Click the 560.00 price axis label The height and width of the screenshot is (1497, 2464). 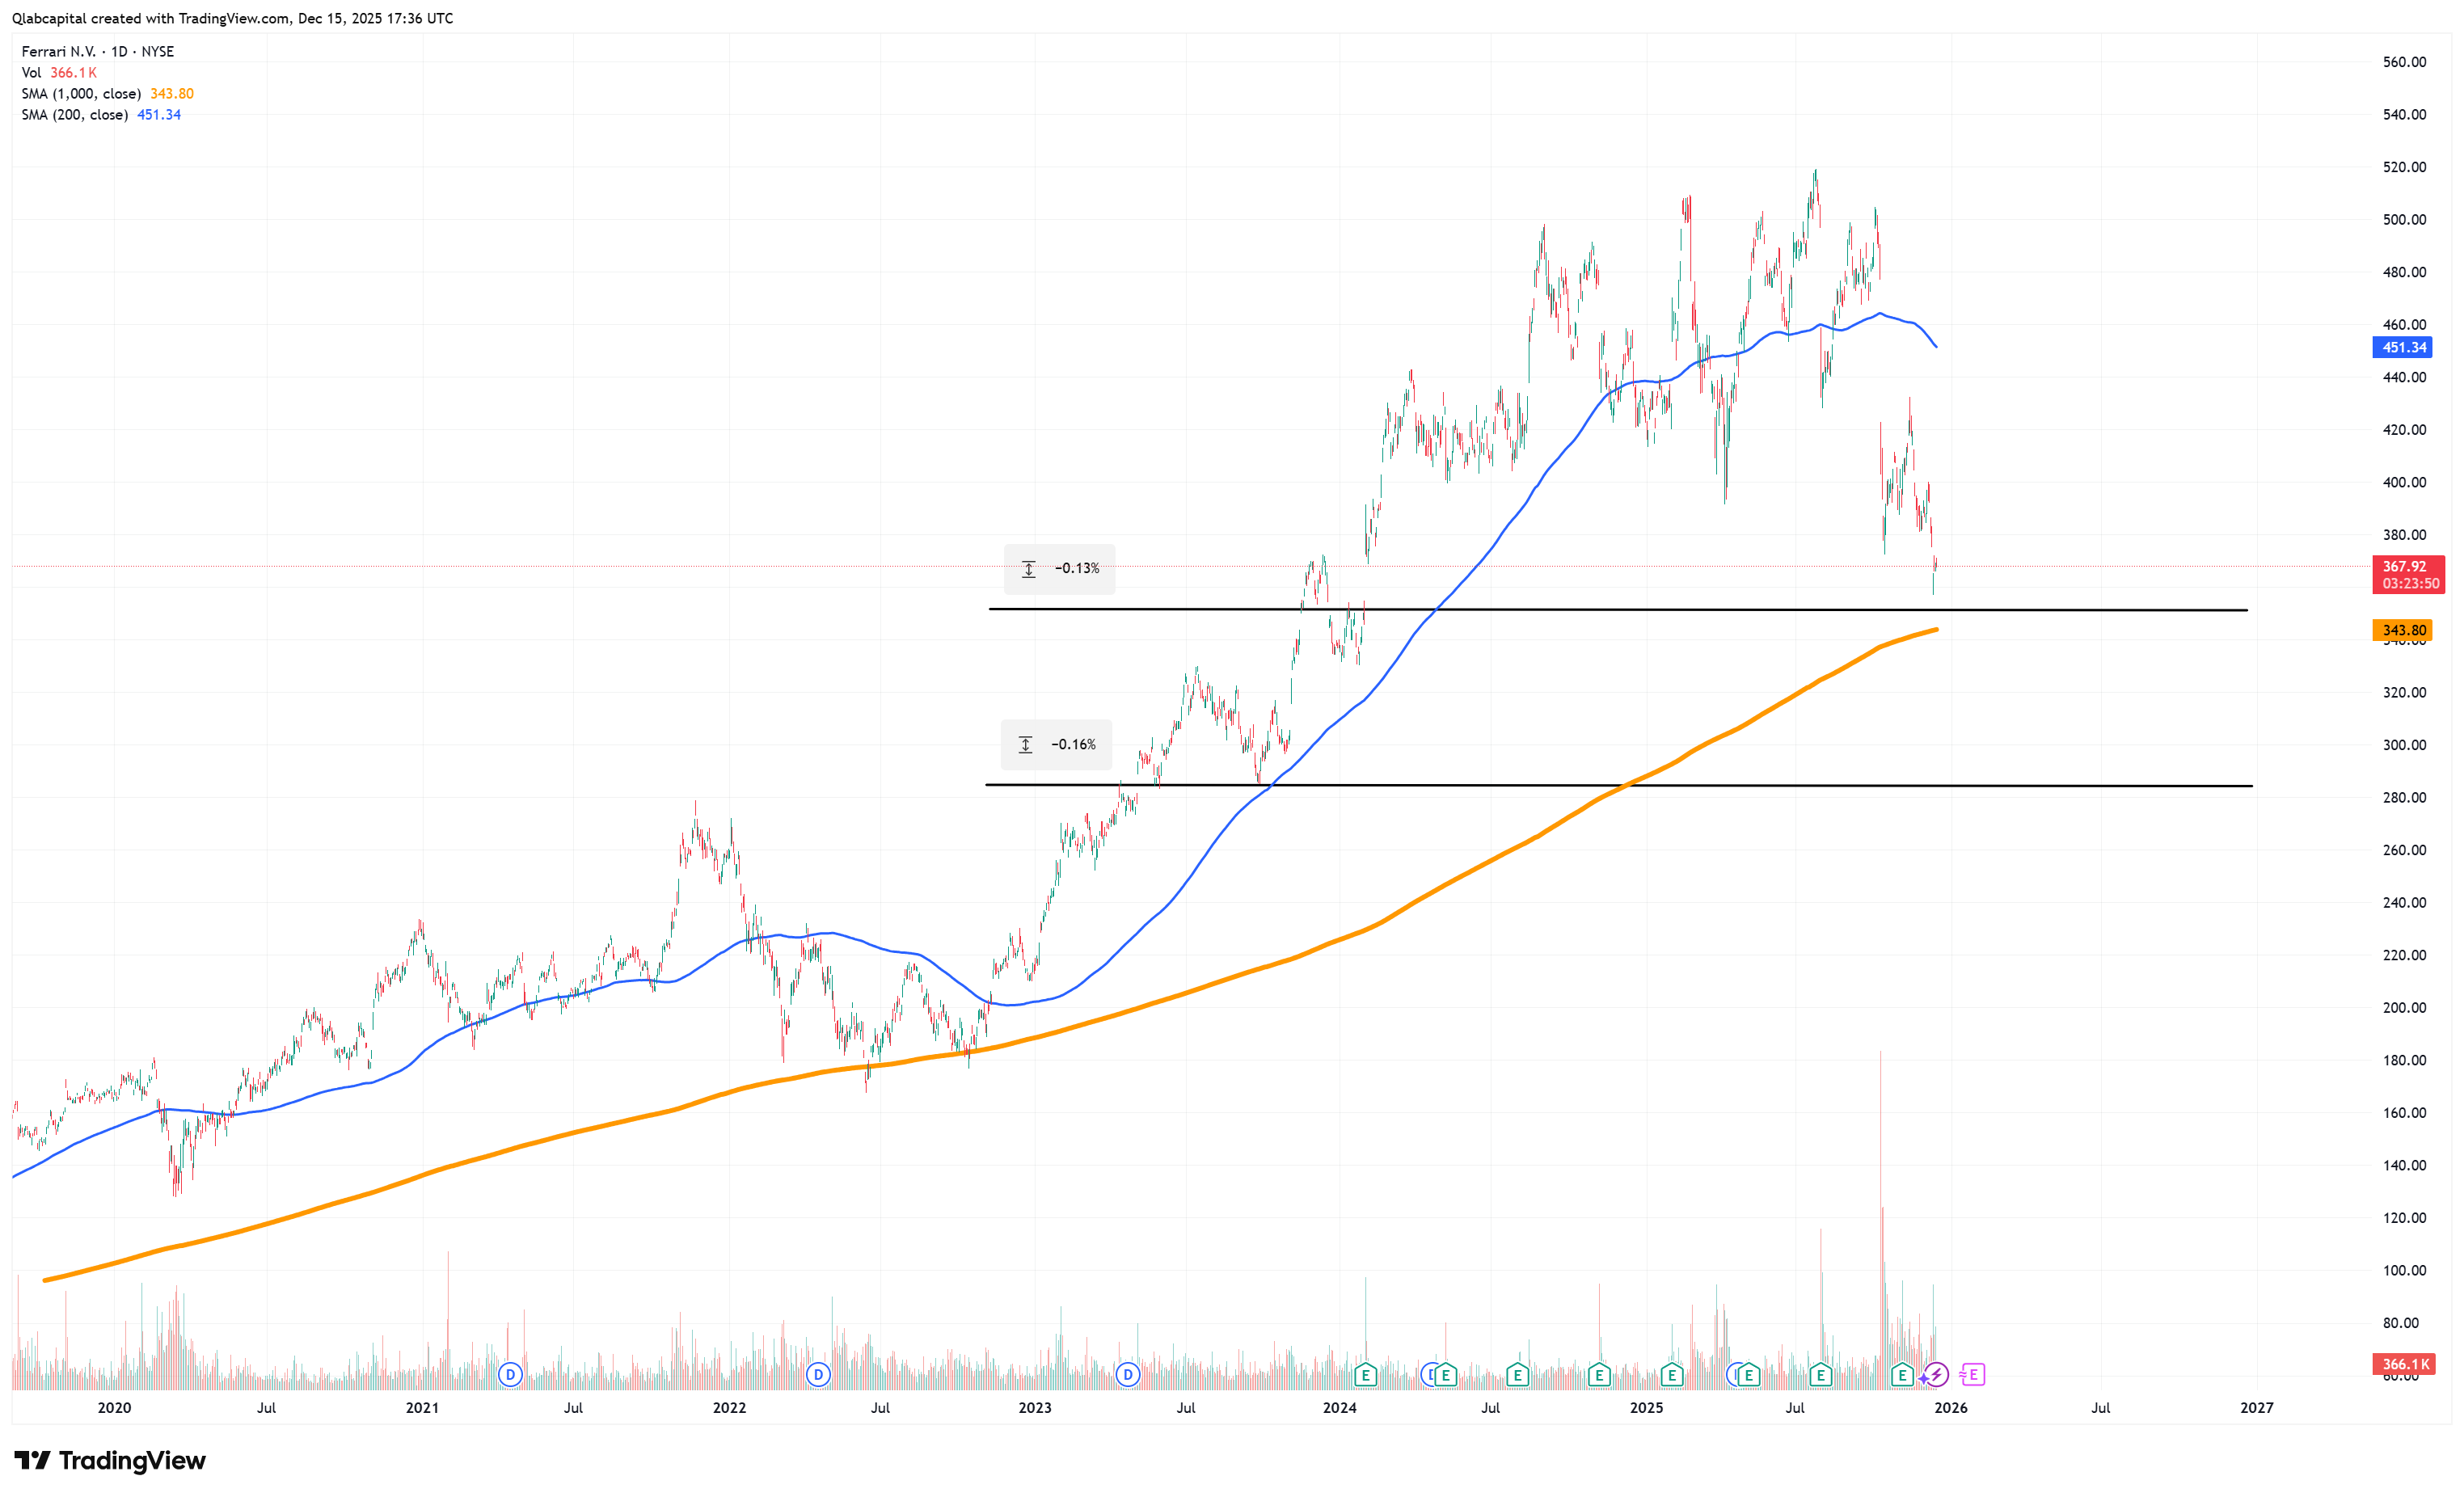coord(2403,62)
